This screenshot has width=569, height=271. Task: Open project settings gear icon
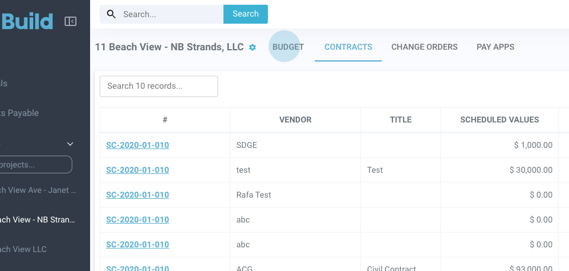click(x=252, y=47)
